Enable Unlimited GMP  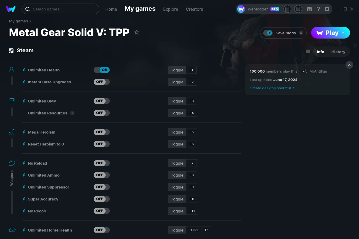pos(102,101)
